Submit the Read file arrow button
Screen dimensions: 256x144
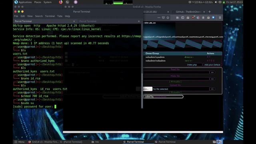[x=212, y=72]
